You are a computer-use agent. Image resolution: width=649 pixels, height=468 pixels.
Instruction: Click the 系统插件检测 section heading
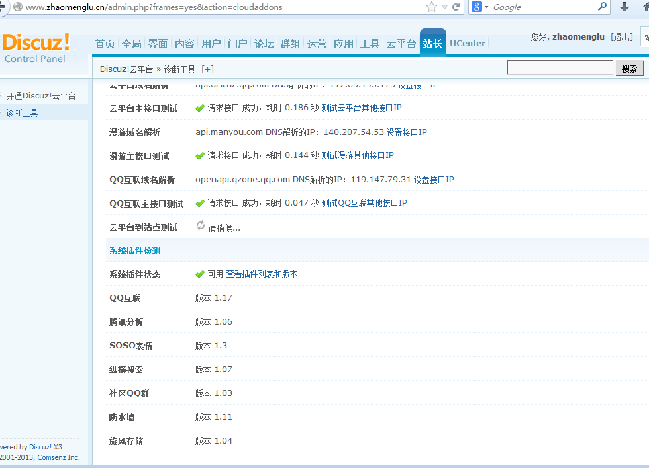pyautogui.click(x=135, y=251)
